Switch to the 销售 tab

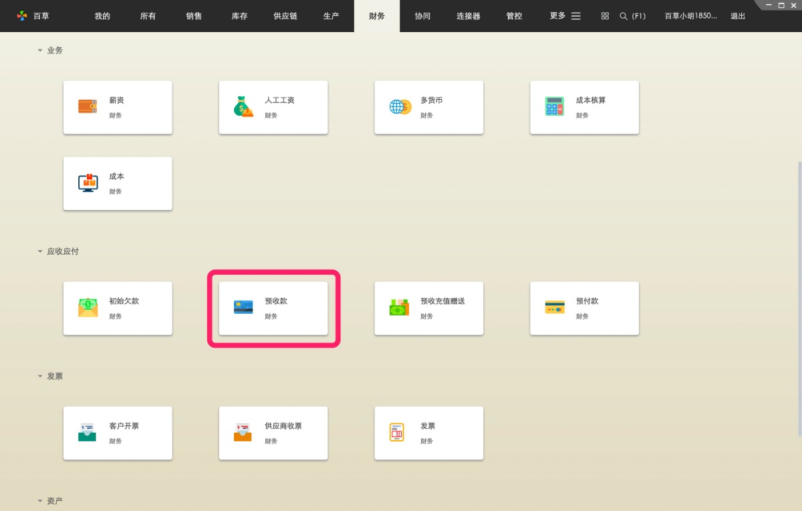click(194, 16)
